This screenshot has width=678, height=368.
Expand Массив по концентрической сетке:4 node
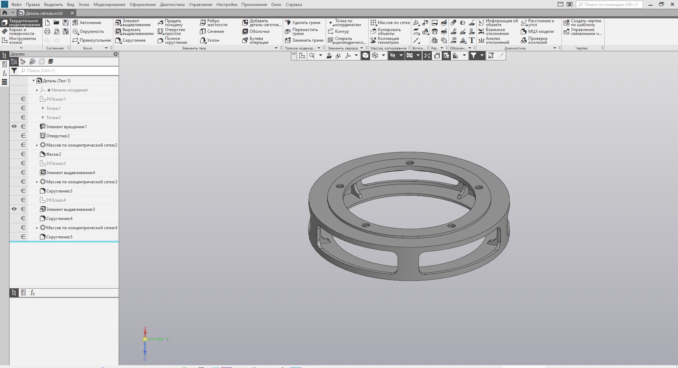(x=37, y=228)
